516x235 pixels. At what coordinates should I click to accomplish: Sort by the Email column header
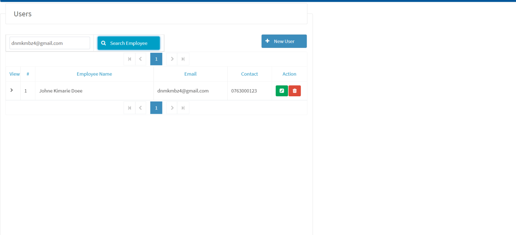(190, 74)
